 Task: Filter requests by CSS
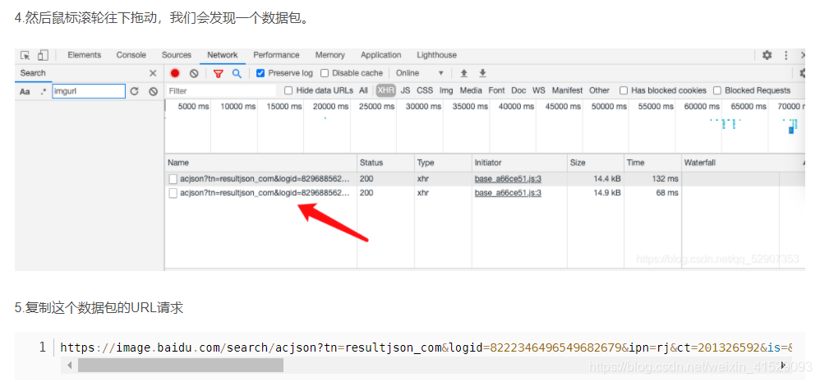click(425, 90)
